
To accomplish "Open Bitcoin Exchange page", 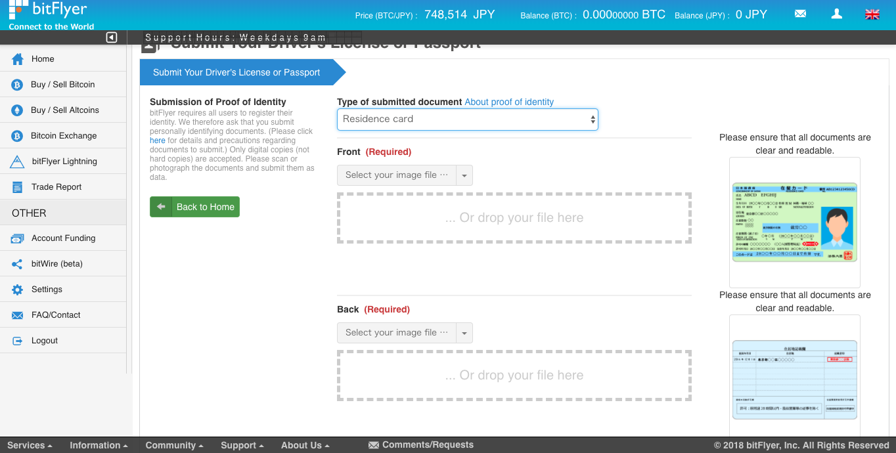I will 63,136.
